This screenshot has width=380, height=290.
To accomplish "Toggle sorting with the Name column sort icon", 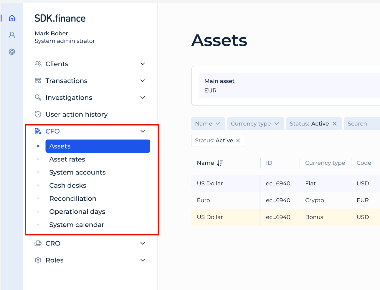I will (x=220, y=163).
